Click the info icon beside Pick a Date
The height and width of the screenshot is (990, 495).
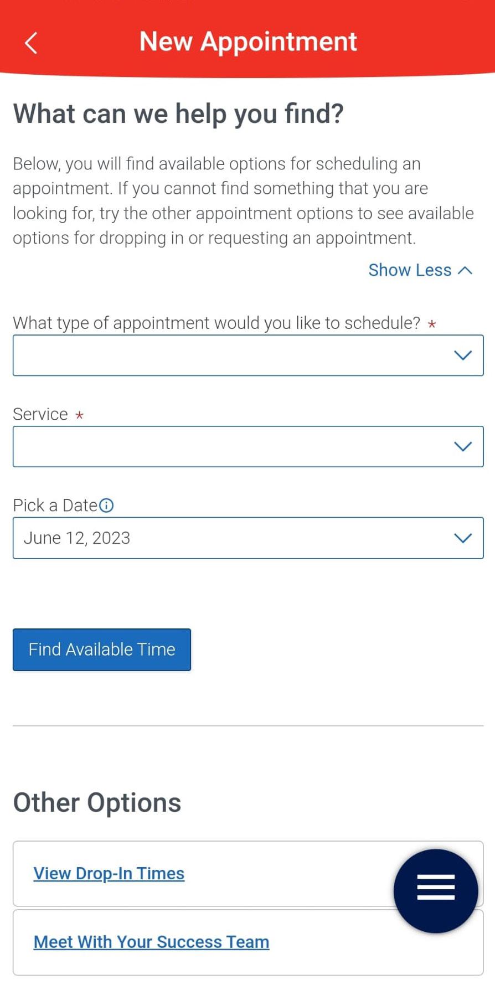click(x=106, y=505)
